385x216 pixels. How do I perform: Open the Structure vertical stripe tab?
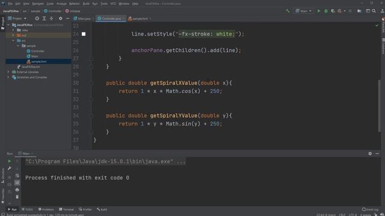pos(2,176)
